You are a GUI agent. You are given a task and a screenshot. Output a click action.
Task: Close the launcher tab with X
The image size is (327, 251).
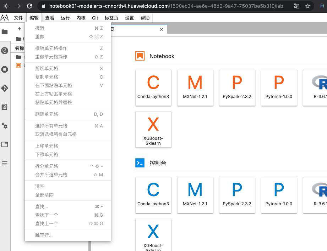pyautogui.click(x=162, y=29)
